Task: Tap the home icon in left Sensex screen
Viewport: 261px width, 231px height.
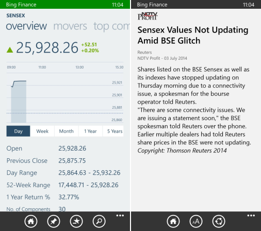Action: click(31, 221)
